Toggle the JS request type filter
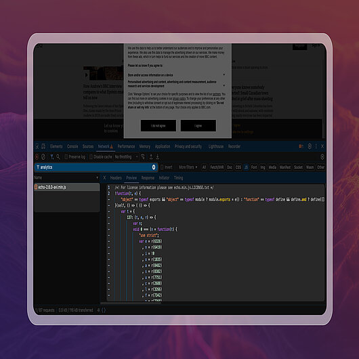This screenshot has height=359, width=359. click(x=246, y=167)
